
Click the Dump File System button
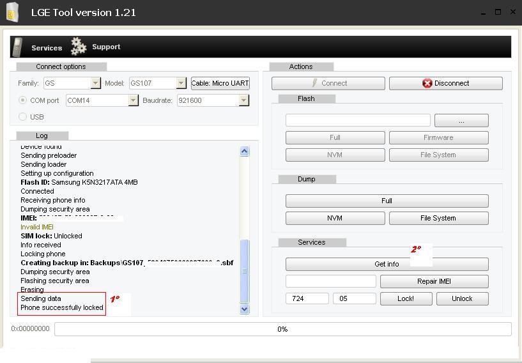[439, 218]
